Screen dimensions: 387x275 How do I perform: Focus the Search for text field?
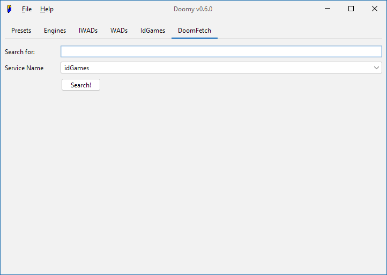point(221,51)
